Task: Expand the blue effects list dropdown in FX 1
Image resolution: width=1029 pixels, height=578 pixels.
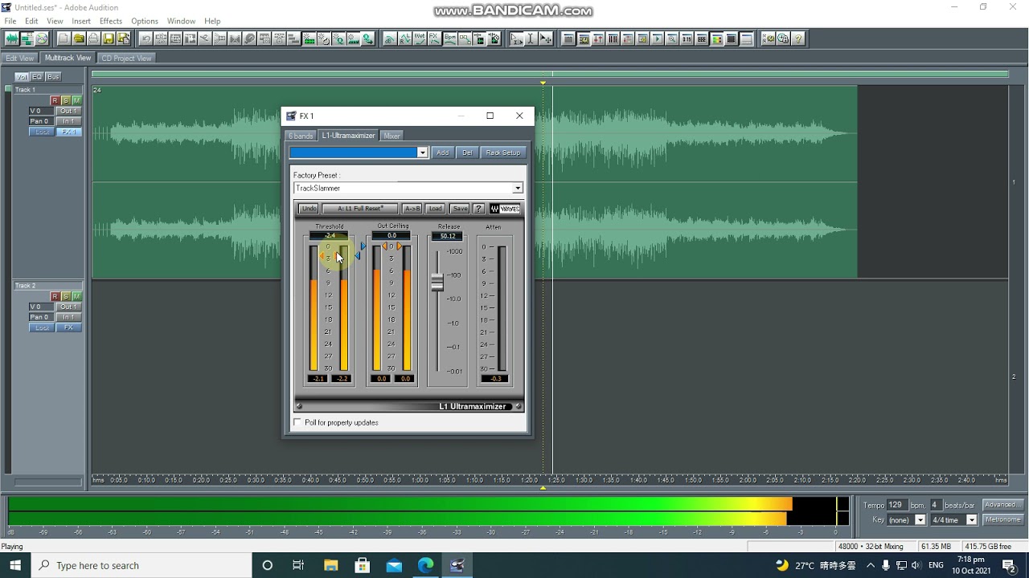Action: (422, 153)
